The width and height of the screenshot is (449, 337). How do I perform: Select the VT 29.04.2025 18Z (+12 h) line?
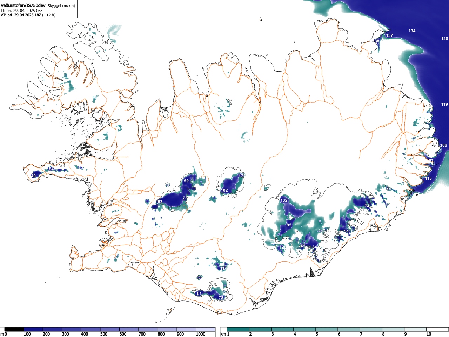28,15
